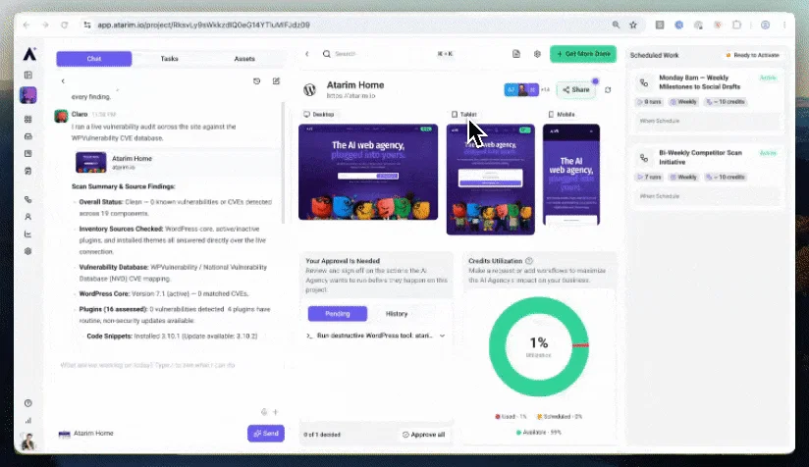The image size is (809, 467).
Task: Open chat history clock icon
Action: (257, 80)
